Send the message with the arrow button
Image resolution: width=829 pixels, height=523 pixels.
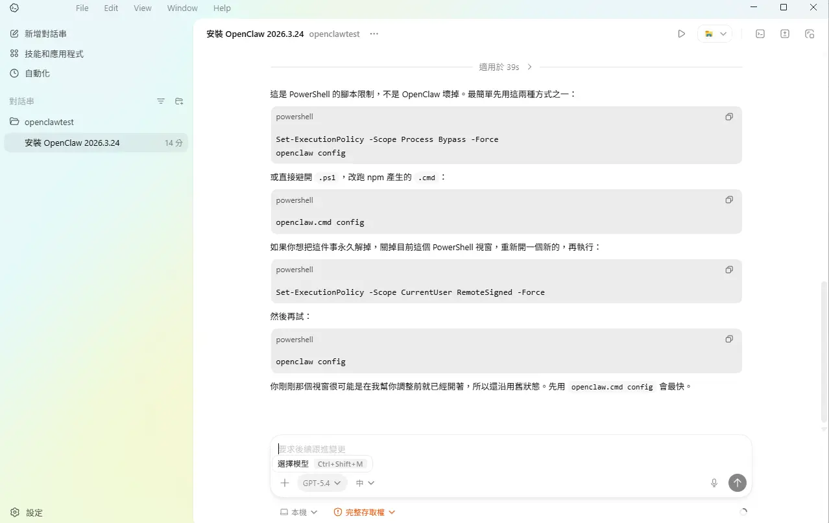point(737,483)
